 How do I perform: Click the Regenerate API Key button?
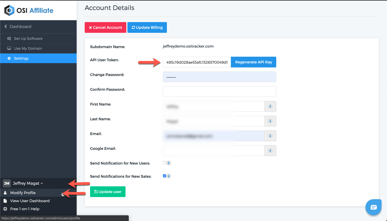(x=253, y=62)
